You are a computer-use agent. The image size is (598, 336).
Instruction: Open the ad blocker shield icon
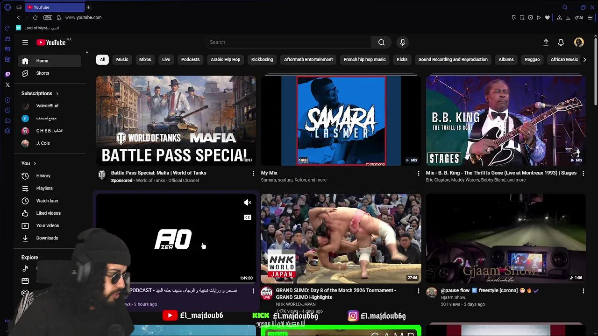tap(530, 18)
